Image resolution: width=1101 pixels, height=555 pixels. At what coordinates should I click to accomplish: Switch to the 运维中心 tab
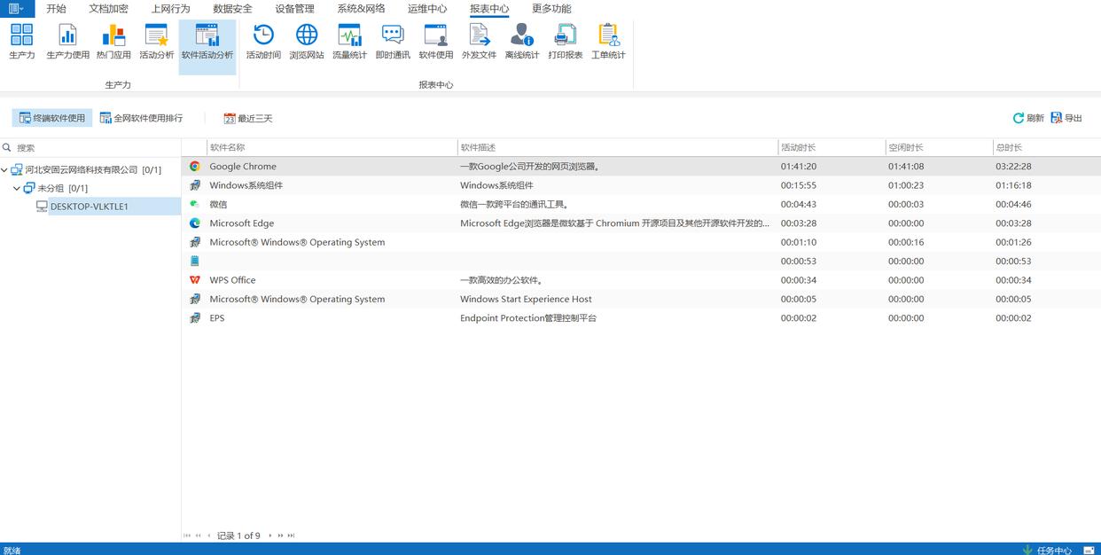coord(427,9)
